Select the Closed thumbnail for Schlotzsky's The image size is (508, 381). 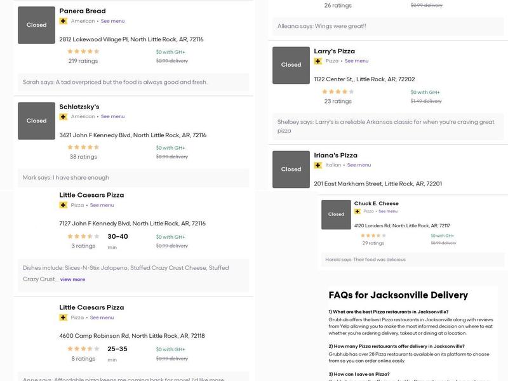click(x=36, y=121)
